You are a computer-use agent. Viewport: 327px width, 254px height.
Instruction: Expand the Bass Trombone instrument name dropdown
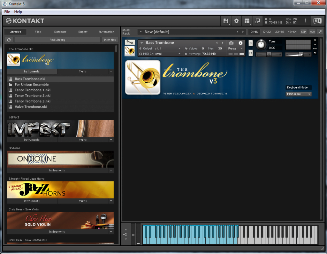click(141, 43)
